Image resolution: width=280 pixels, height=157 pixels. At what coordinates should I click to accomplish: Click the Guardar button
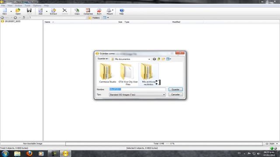click(x=175, y=89)
